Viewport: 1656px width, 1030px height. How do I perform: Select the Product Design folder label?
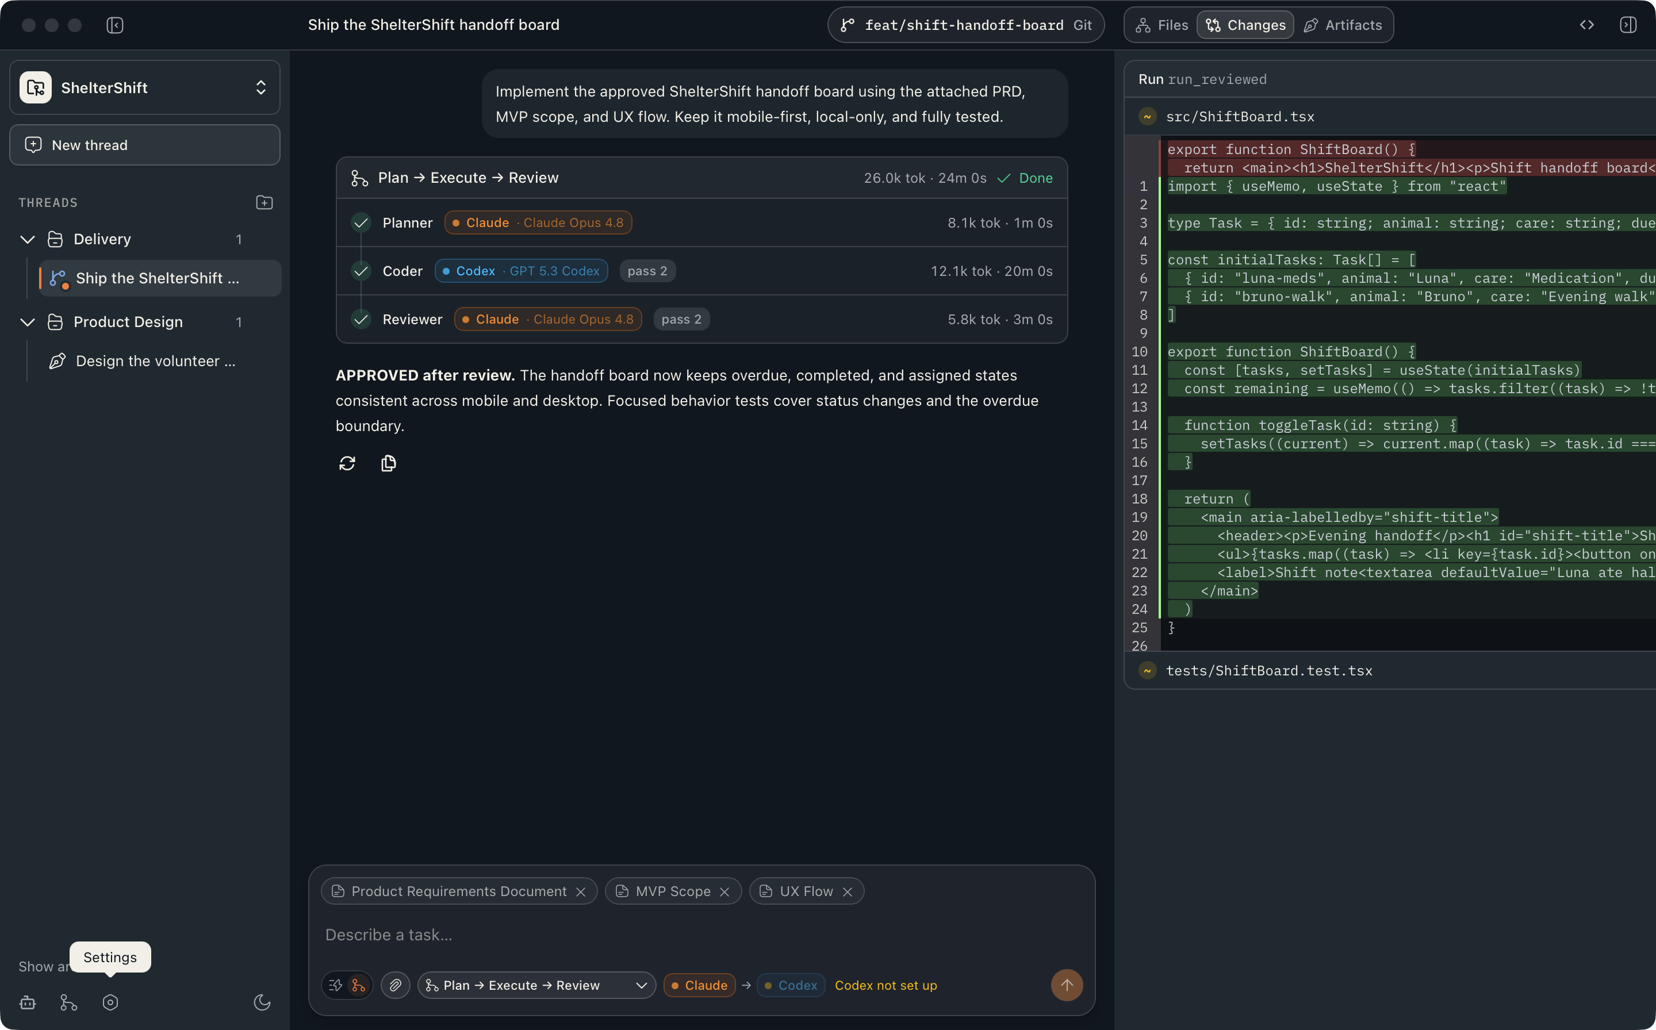(x=128, y=322)
